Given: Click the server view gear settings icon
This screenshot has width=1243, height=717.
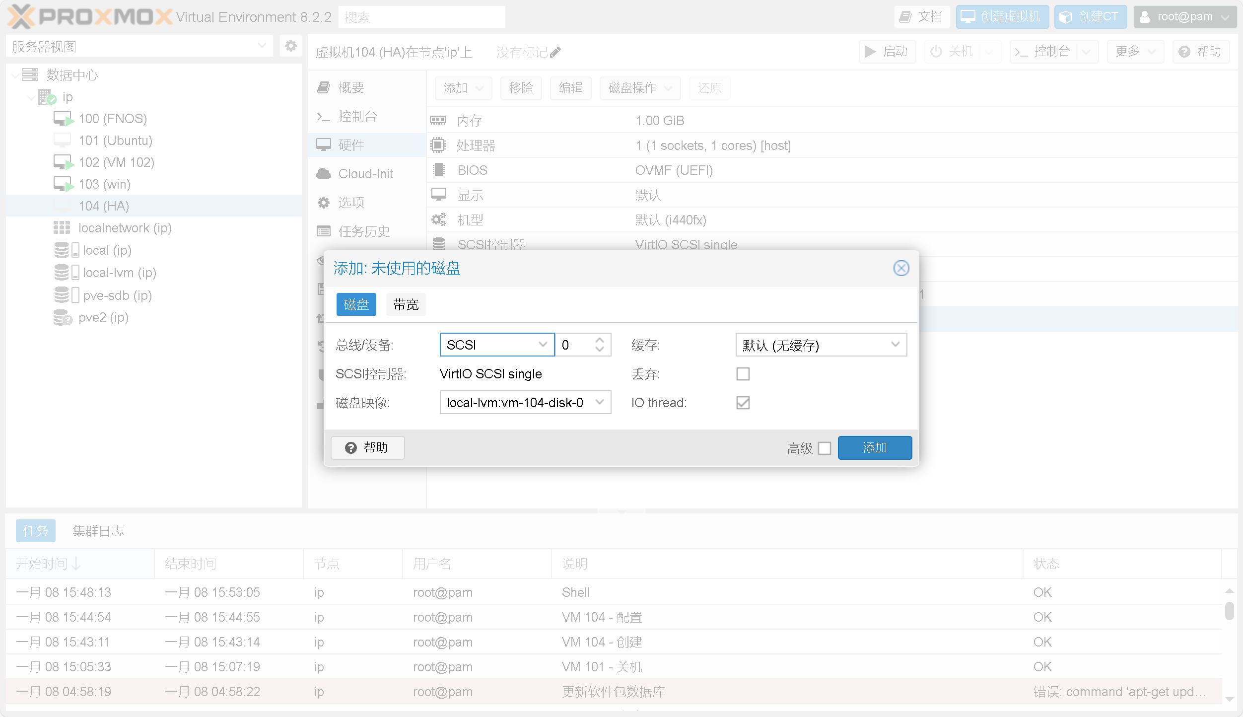Looking at the screenshot, I should 291,46.
